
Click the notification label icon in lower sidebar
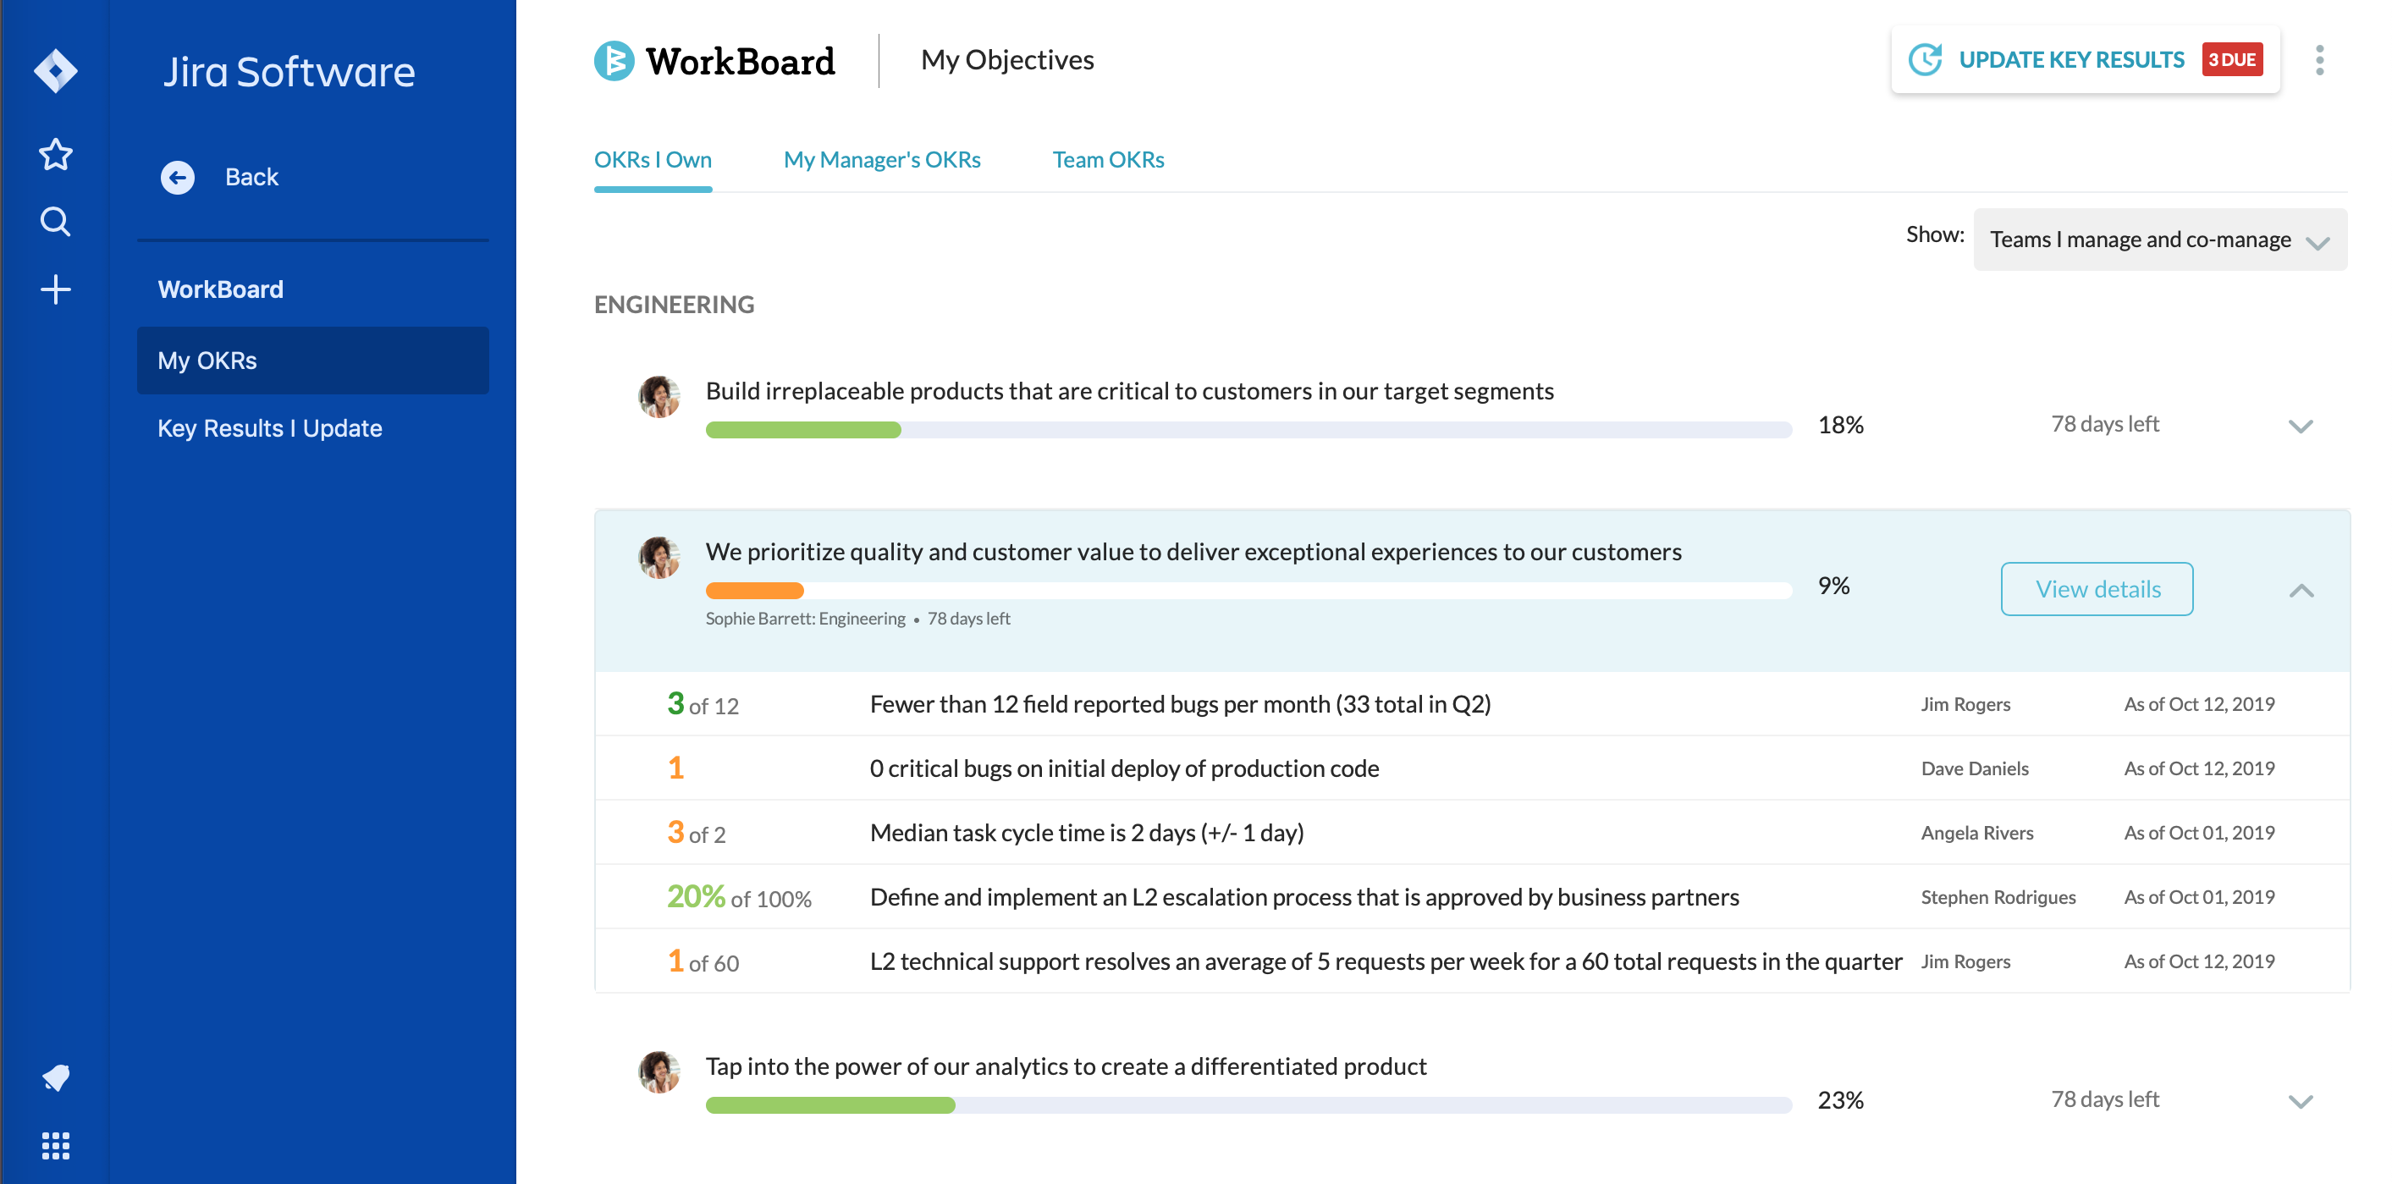(55, 1077)
